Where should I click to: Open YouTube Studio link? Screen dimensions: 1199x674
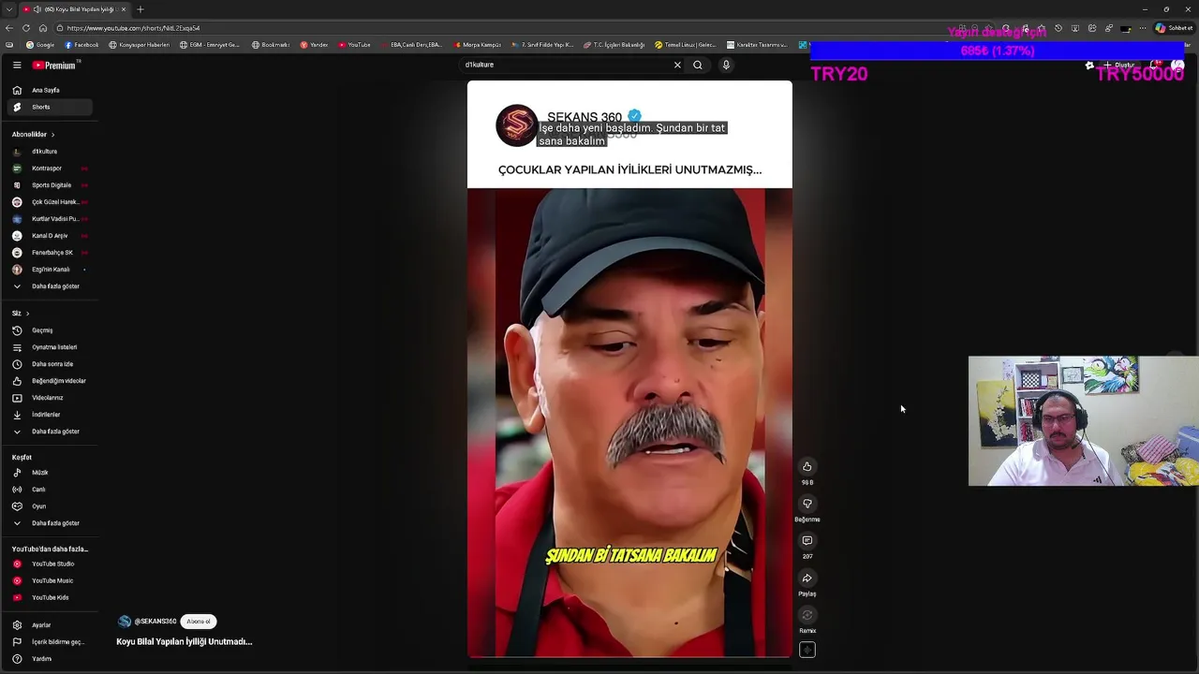49,564
